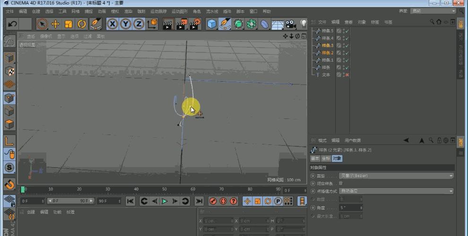Toggle green enable checkmark for 样条.1
Viewport: 468px width, 236px height.
(x=347, y=60)
